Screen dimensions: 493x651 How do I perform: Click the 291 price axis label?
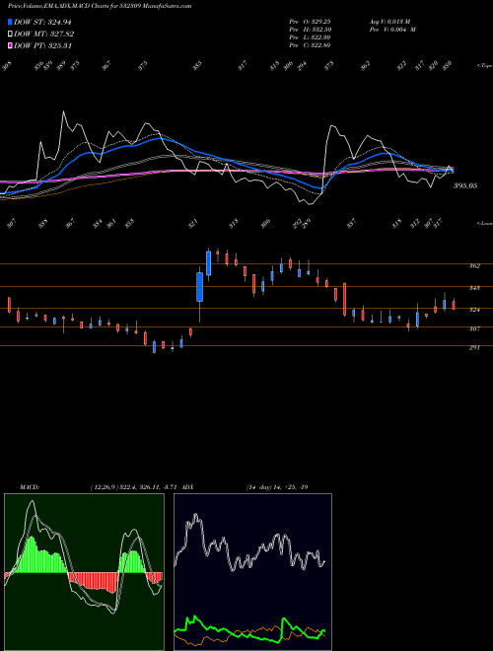coord(474,348)
